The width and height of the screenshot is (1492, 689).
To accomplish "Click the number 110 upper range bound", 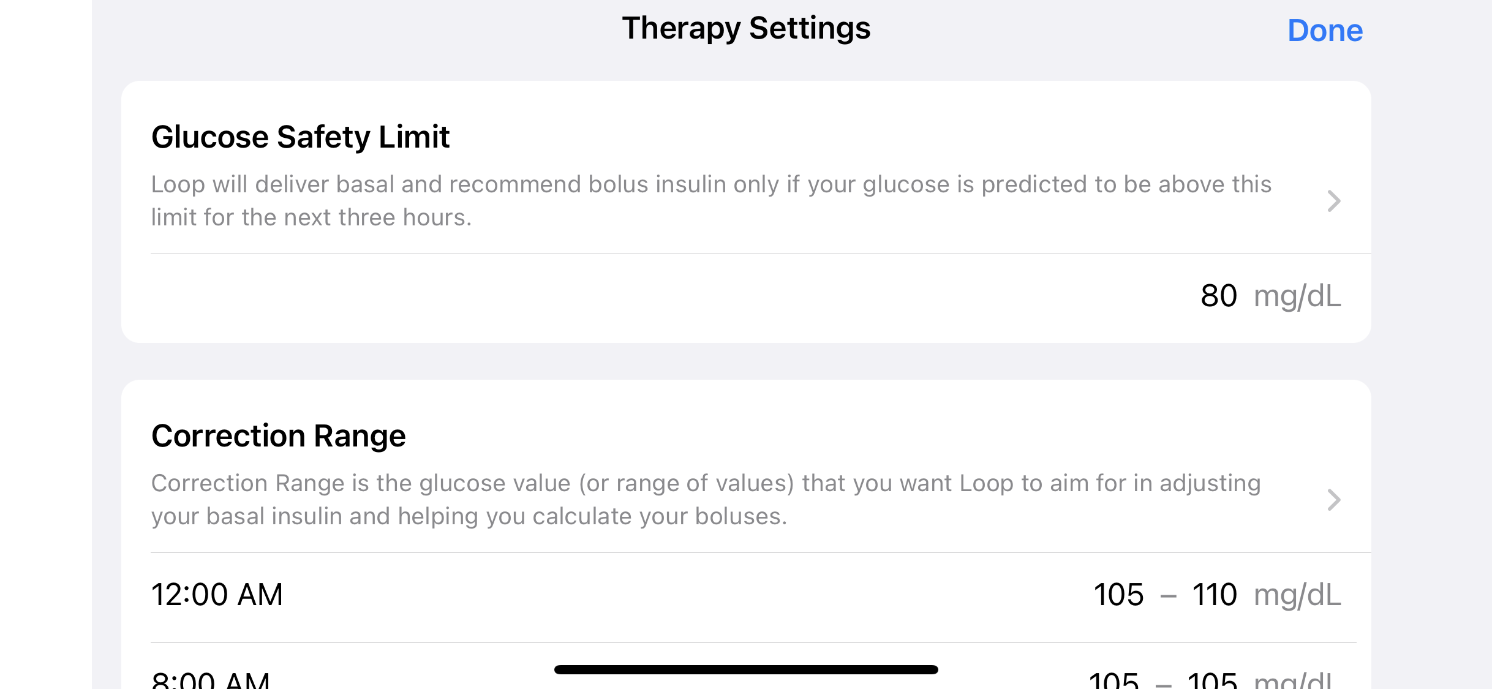I will [x=1215, y=595].
